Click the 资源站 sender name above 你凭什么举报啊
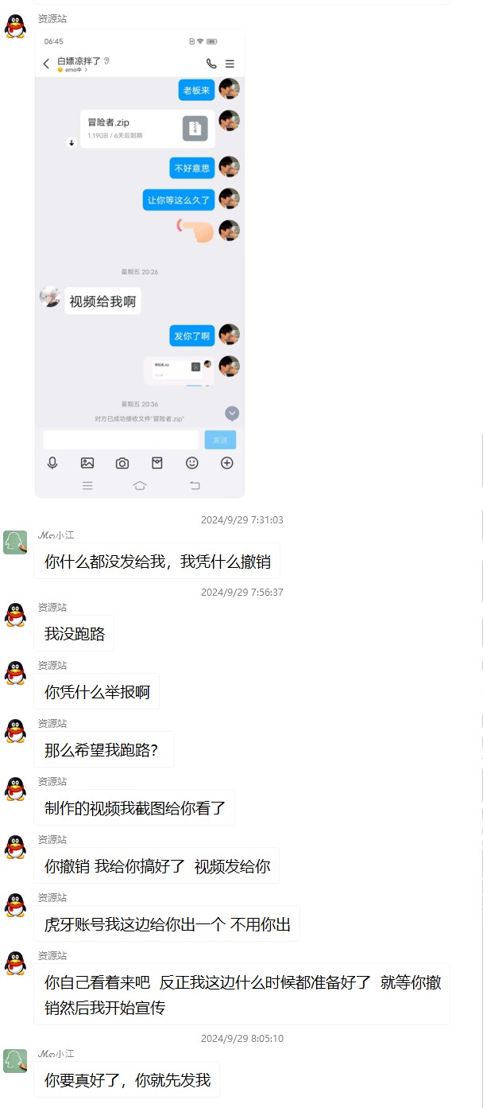The width and height of the screenshot is (483, 1108). tap(52, 665)
